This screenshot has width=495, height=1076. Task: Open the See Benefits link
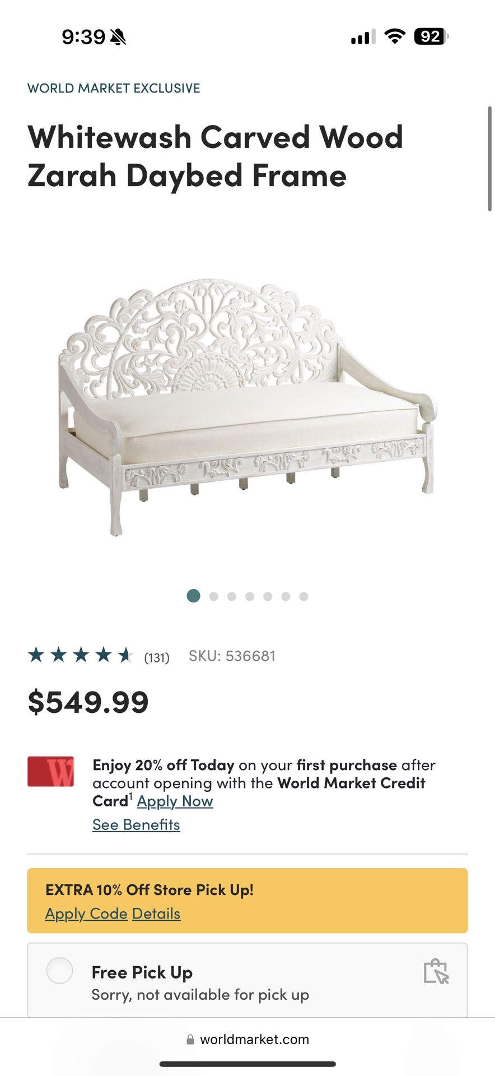pyautogui.click(x=136, y=824)
